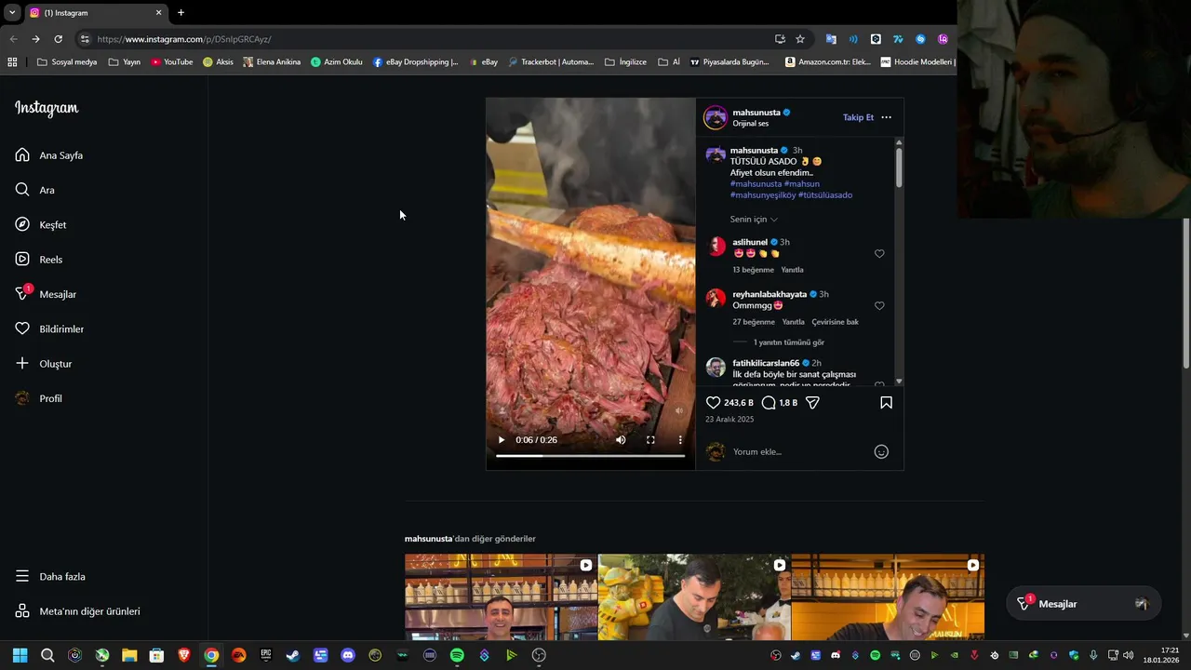Open Meta'nın diğer ürünleri
Screen dimensions: 1191x670
[77, 611]
